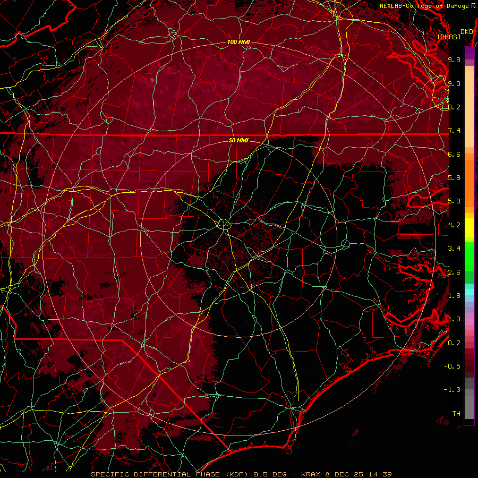Select the 9.8 value on color scale
Screen dimensions: 478x478
(454, 59)
